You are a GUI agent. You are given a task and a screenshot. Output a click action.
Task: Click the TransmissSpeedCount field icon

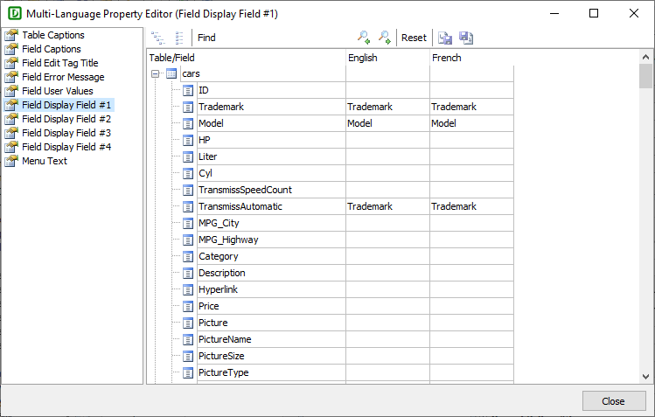pyautogui.click(x=188, y=191)
